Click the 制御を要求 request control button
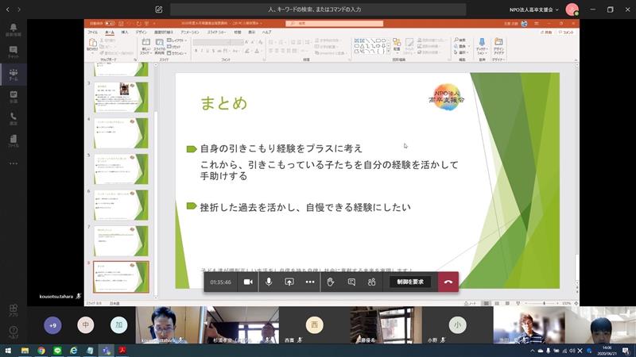Viewport: 636px width, 357px height. [409, 282]
